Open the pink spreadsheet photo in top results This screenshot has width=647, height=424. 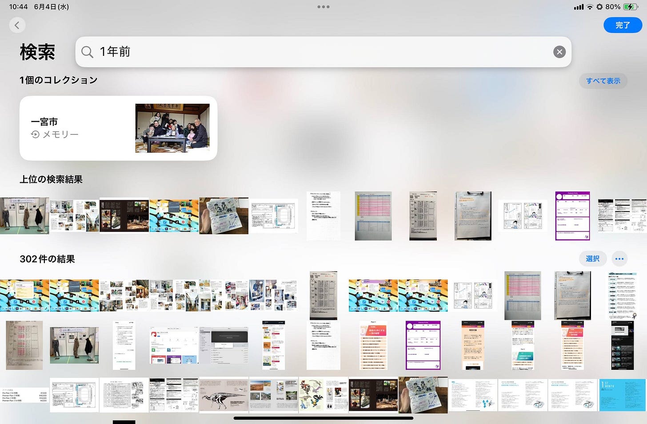pos(373,216)
